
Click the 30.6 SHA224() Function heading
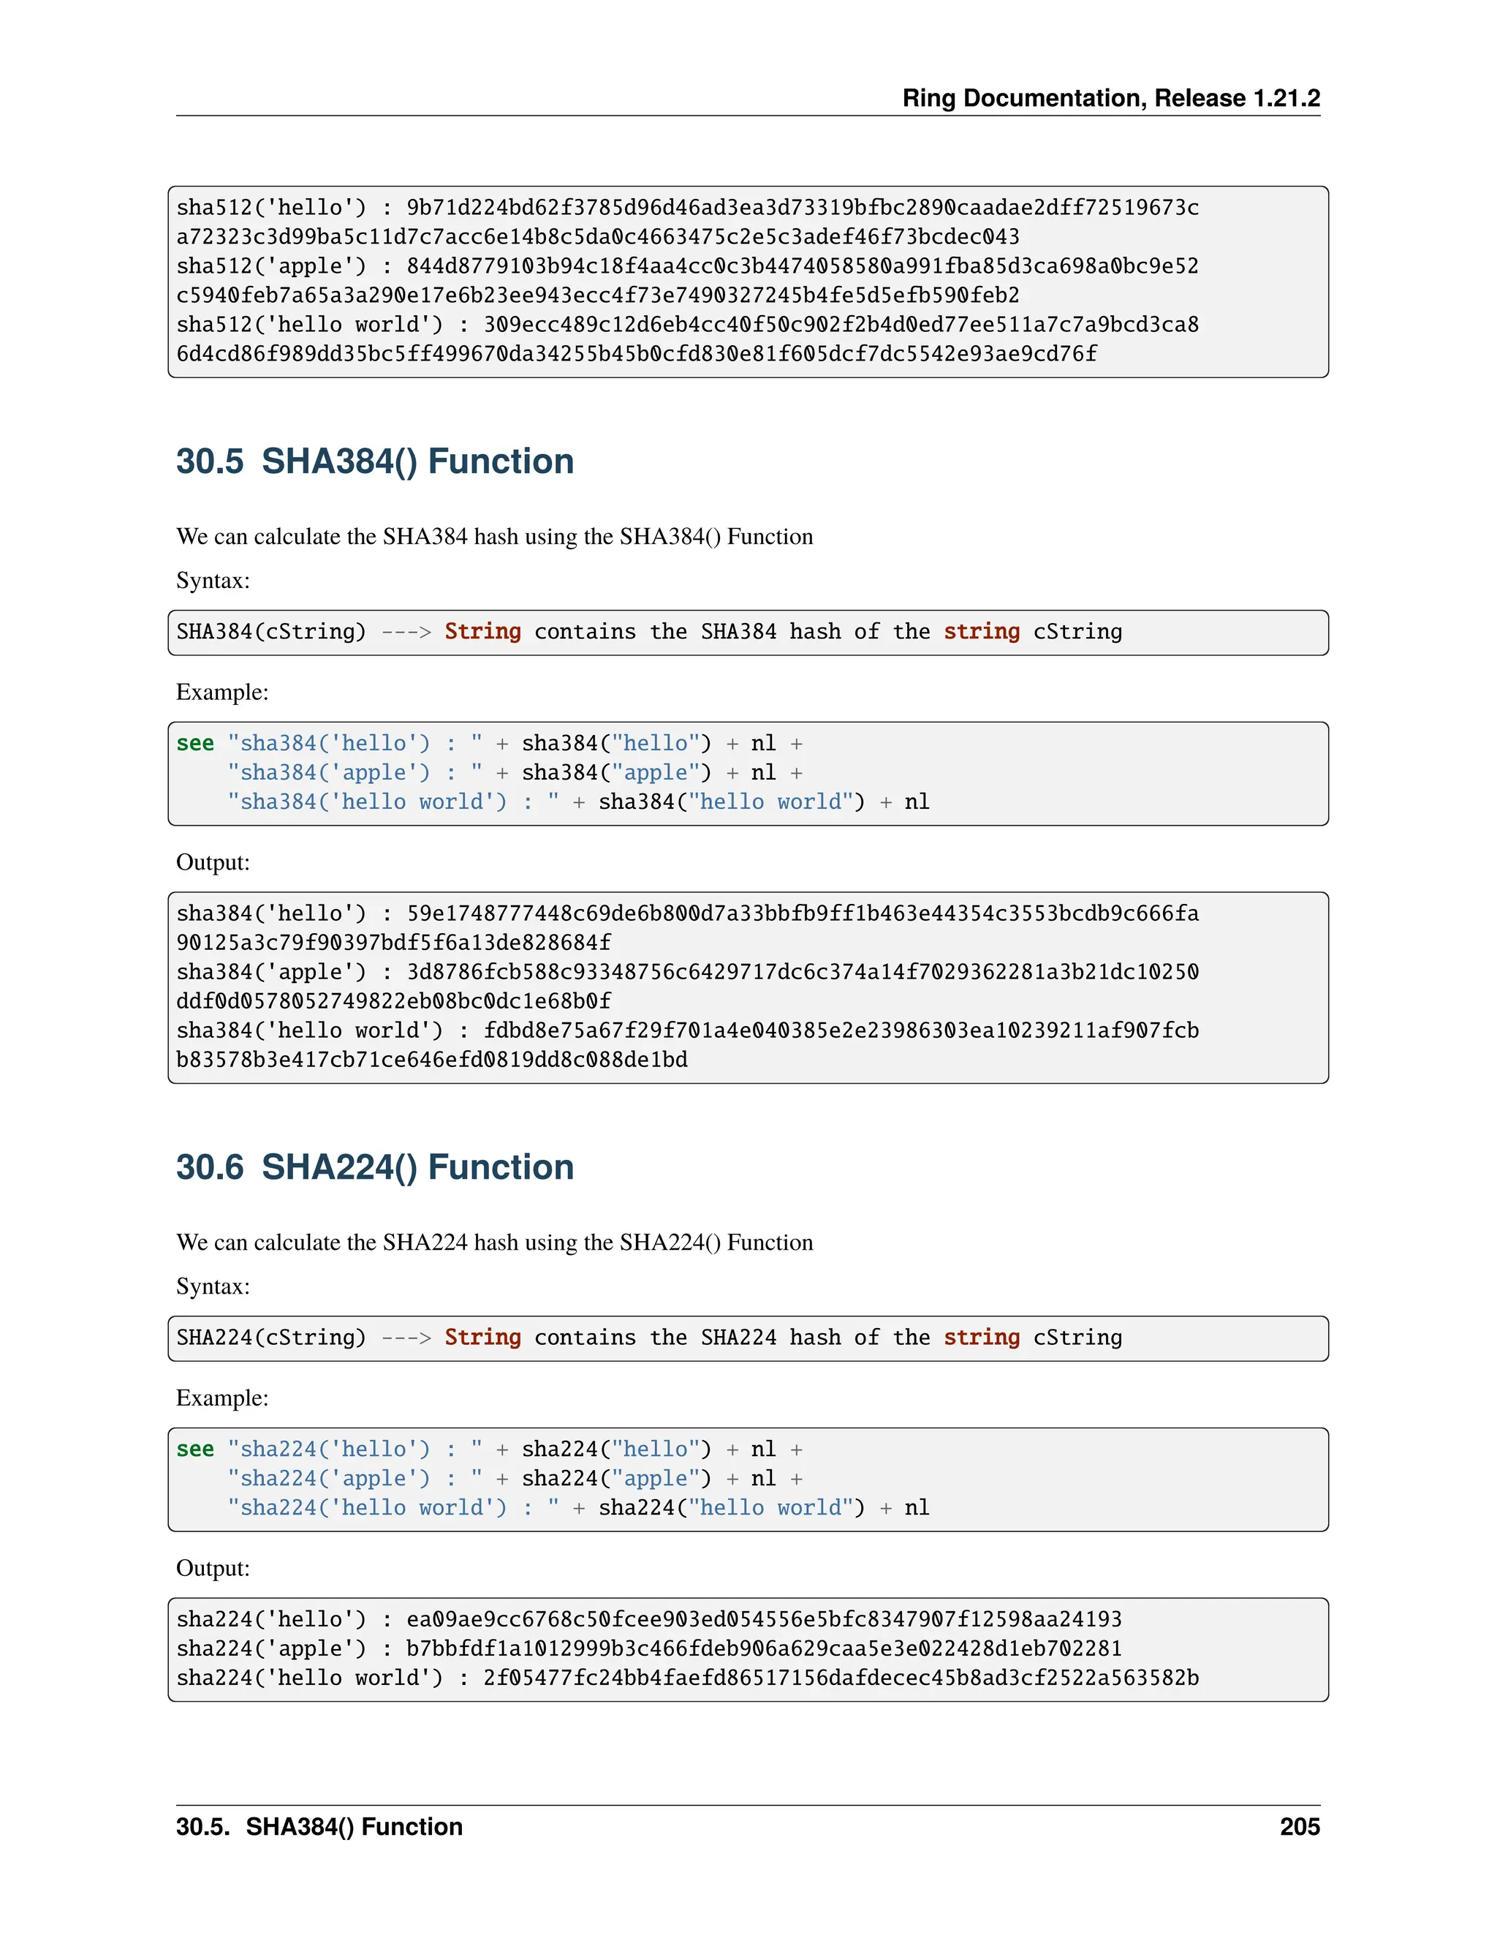pos(374,1167)
